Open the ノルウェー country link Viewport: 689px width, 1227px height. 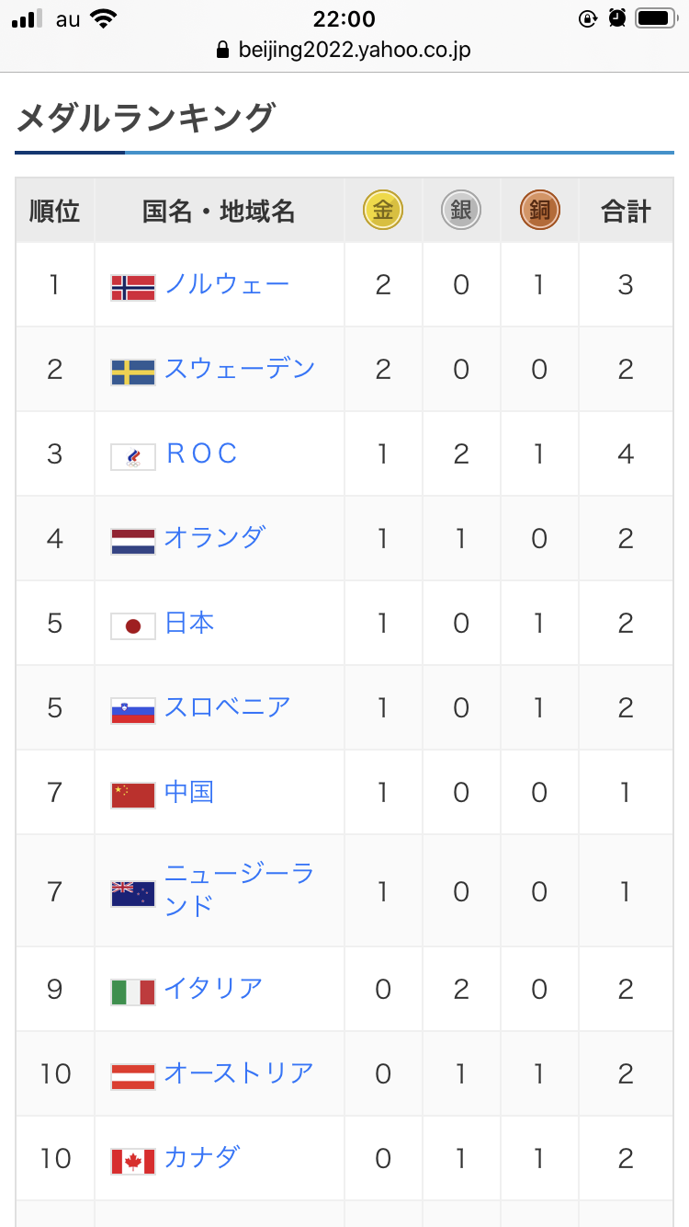click(x=227, y=284)
